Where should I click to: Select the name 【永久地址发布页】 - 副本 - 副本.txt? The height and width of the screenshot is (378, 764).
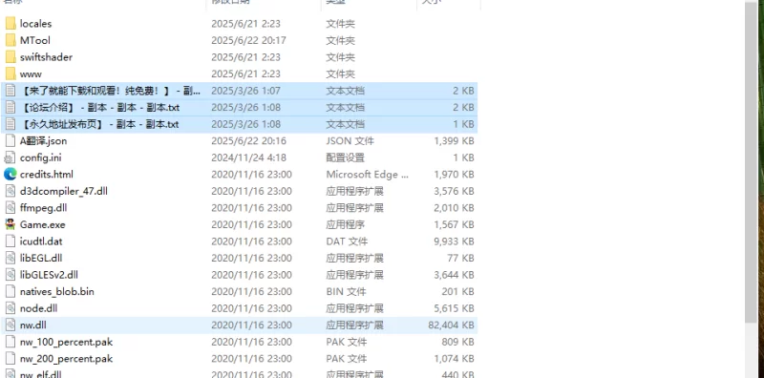(99, 124)
